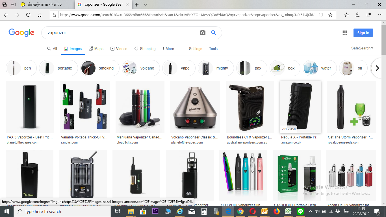Click the browser home icon
This screenshot has height=217, width=386.
point(40,15)
